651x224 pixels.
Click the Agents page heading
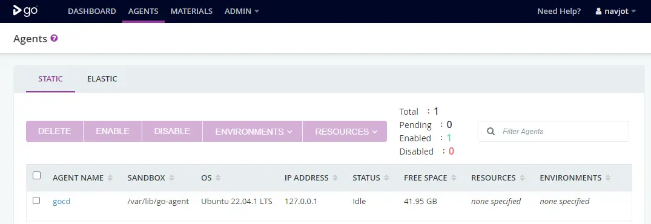pos(30,39)
